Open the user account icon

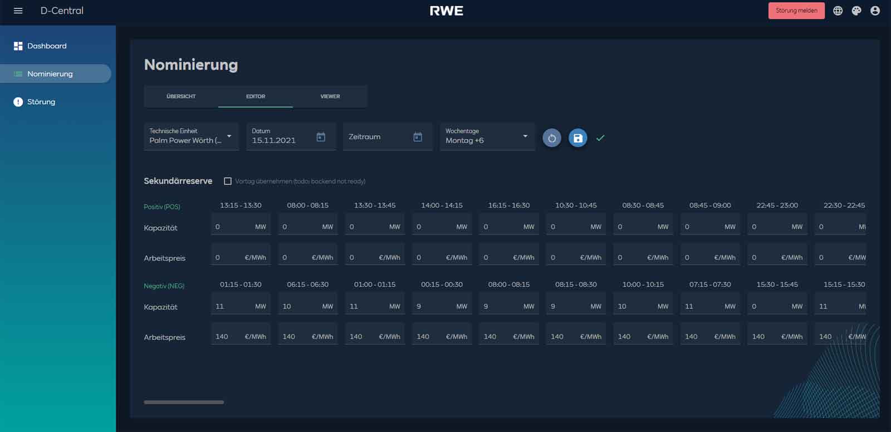pos(875,11)
